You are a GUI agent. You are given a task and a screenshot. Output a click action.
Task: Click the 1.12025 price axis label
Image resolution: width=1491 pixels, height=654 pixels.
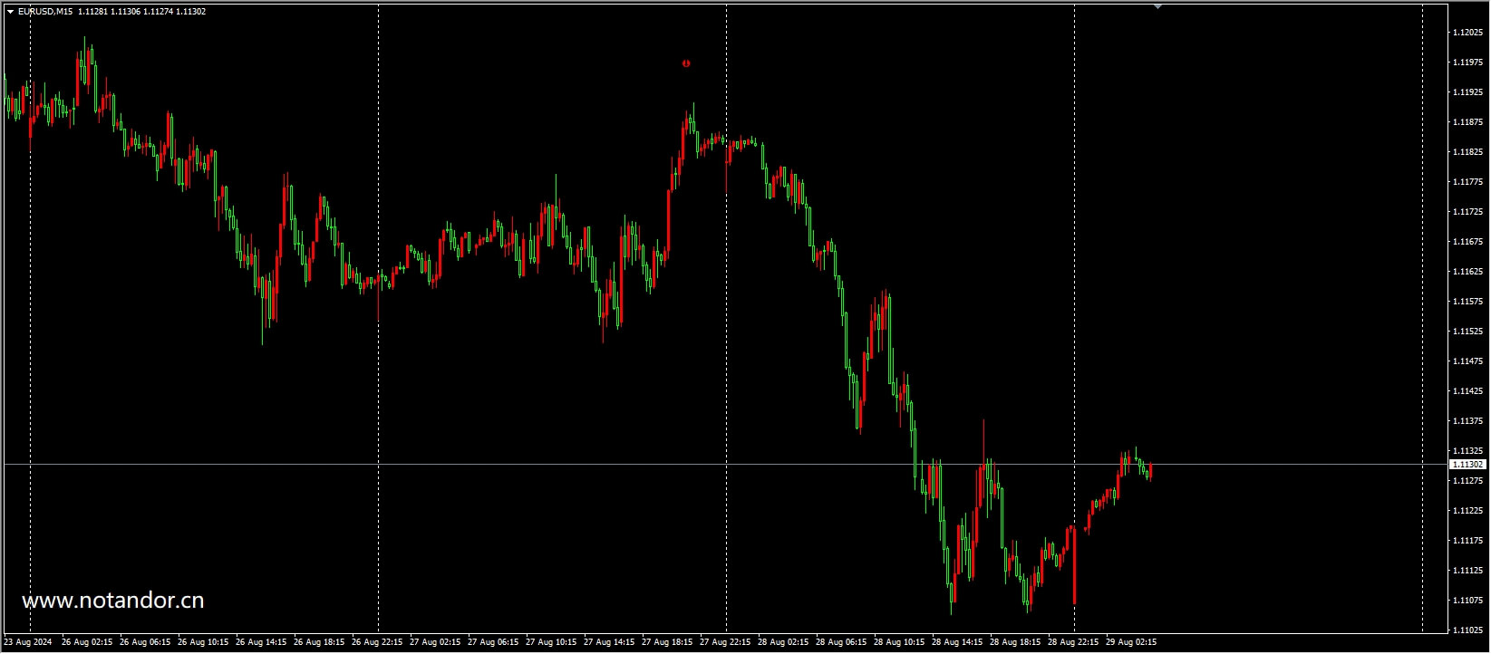click(x=1467, y=33)
